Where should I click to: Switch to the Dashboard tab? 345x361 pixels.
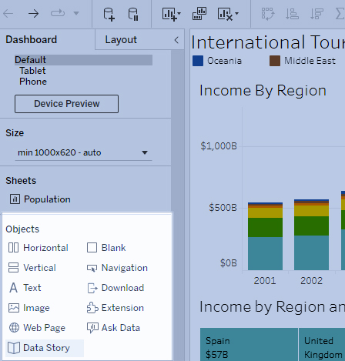(x=32, y=39)
